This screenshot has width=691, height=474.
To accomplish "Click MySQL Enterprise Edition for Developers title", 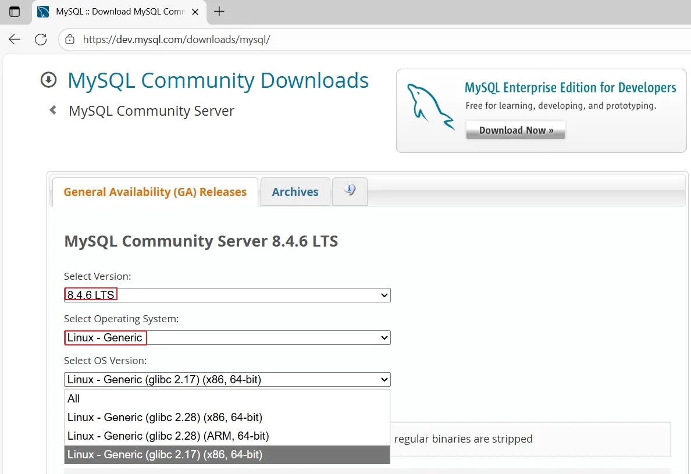I will pos(570,87).
